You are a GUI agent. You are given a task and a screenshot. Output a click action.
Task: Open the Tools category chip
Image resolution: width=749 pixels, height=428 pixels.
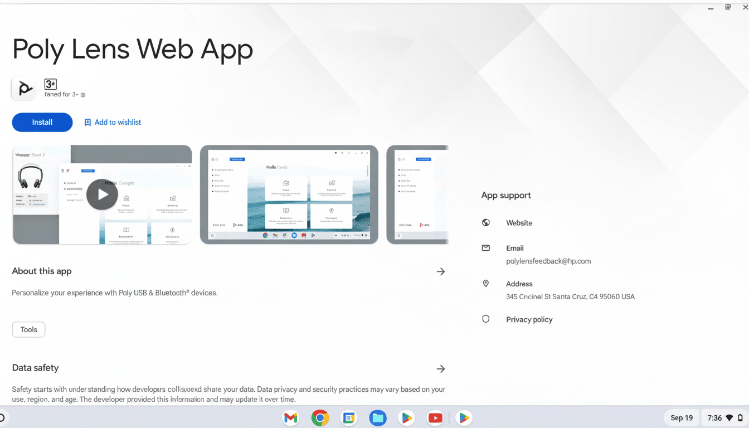pyautogui.click(x=28, y=329)
